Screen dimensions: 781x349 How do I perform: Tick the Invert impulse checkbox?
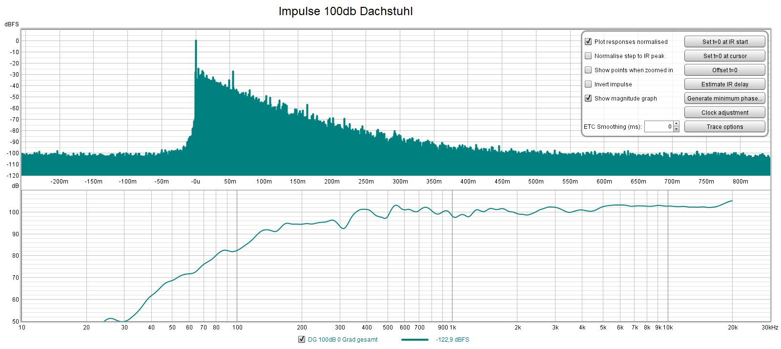pyautogui.click(x=588, y=84)
